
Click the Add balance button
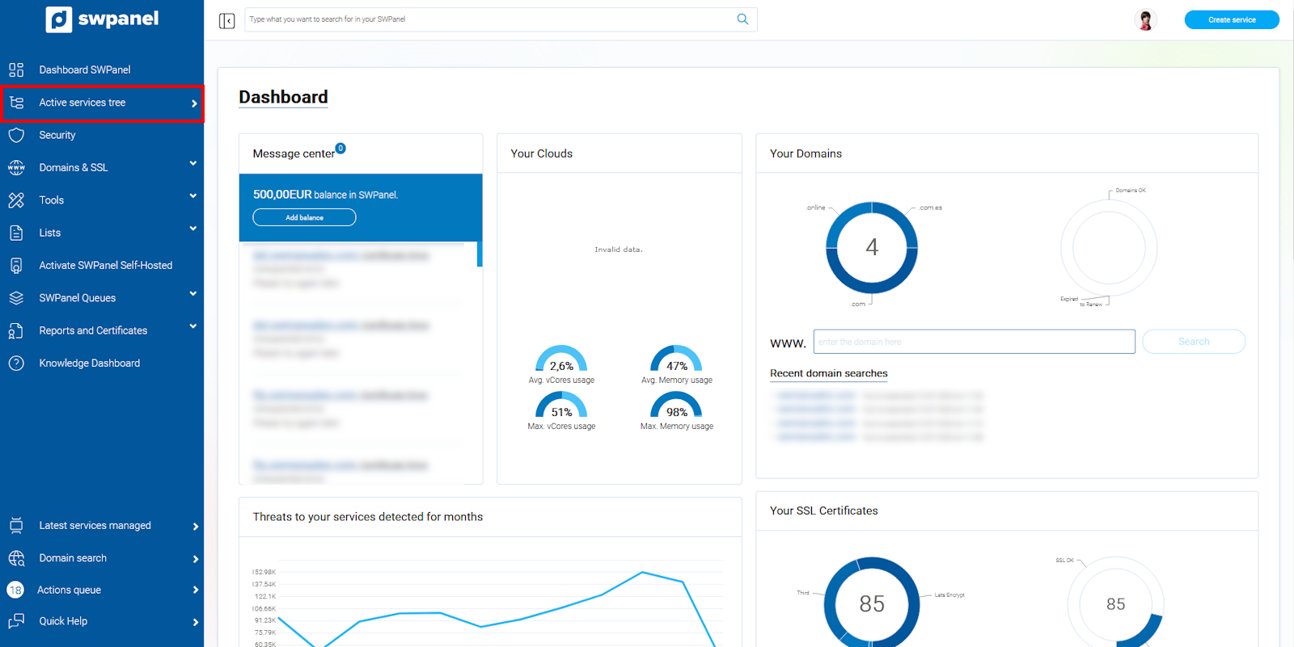304,217
